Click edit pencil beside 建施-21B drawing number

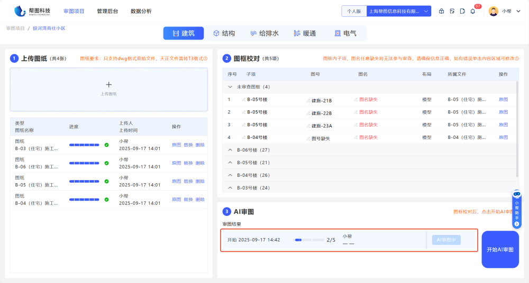coord(308,100)
